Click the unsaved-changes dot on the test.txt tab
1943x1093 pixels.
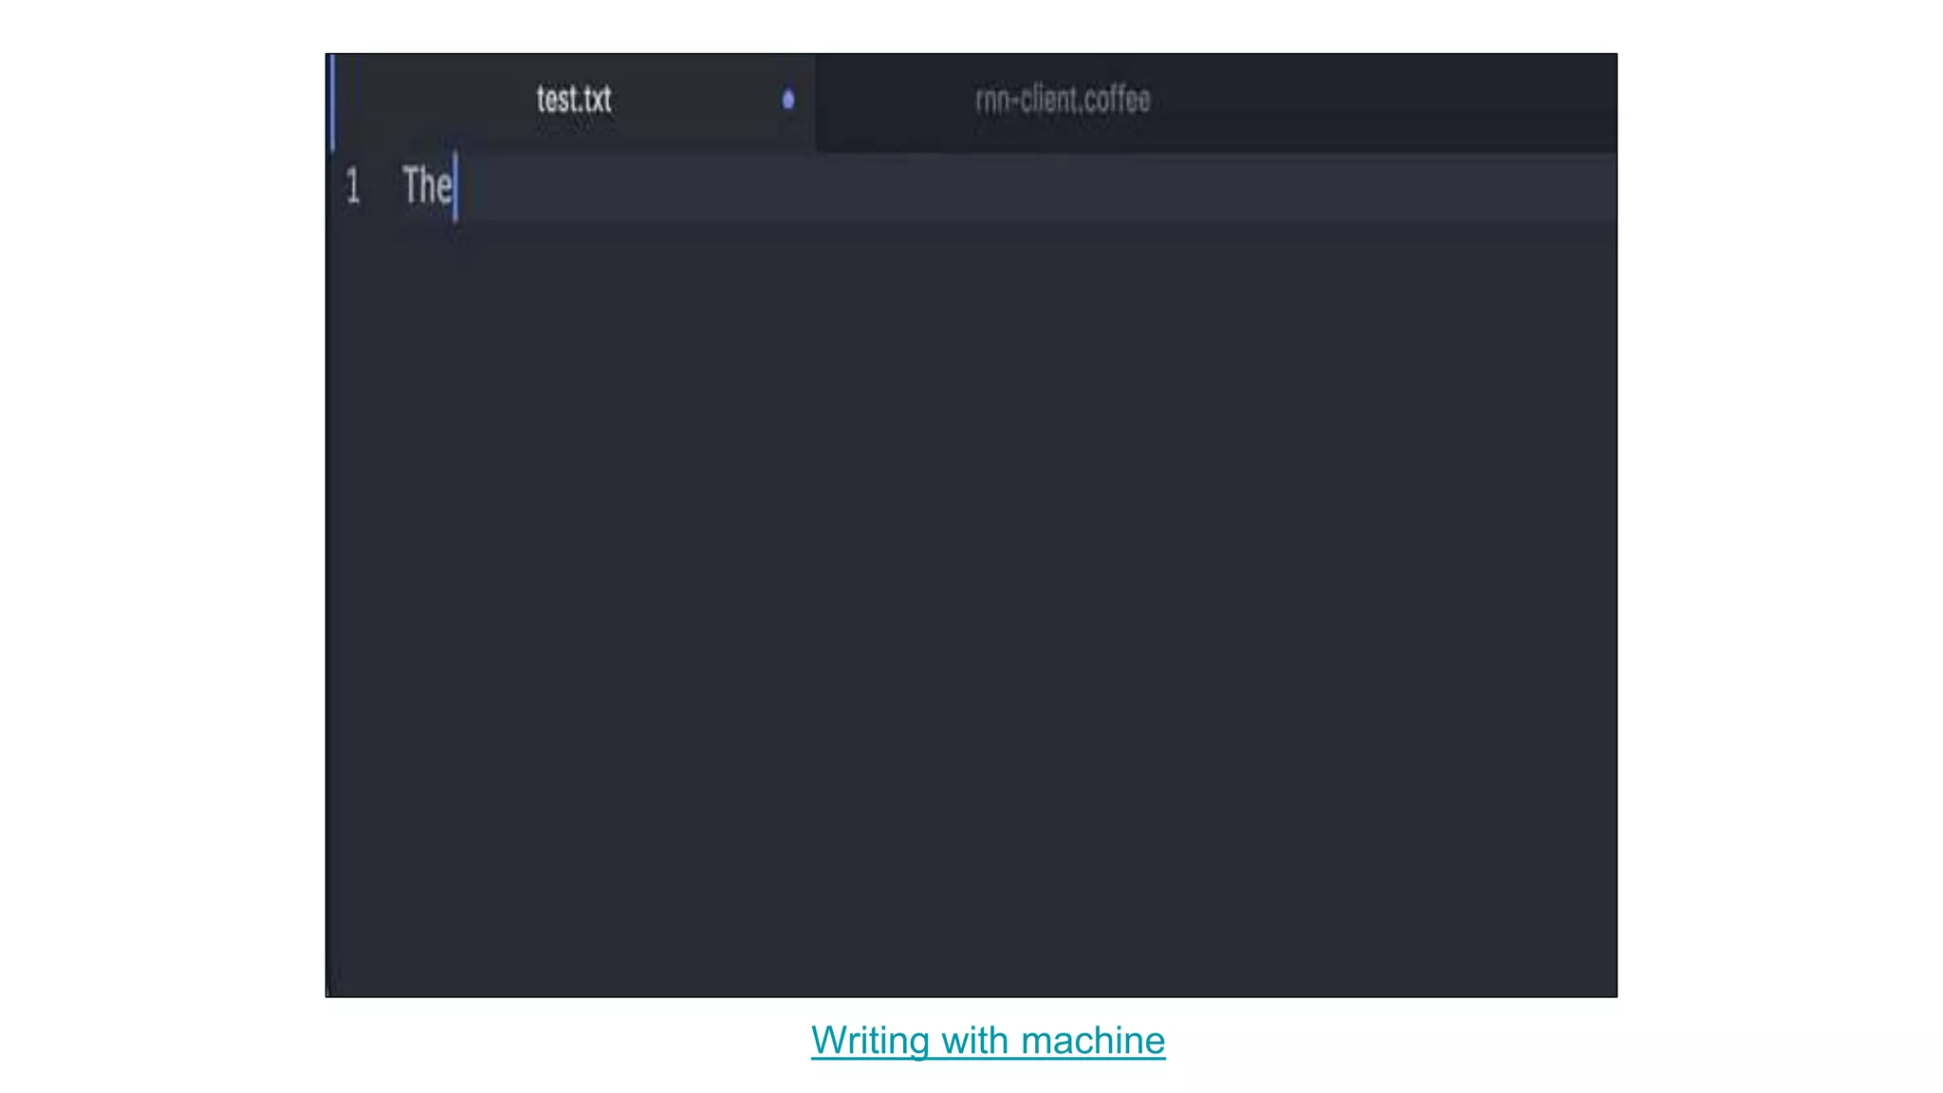[787, 100]
